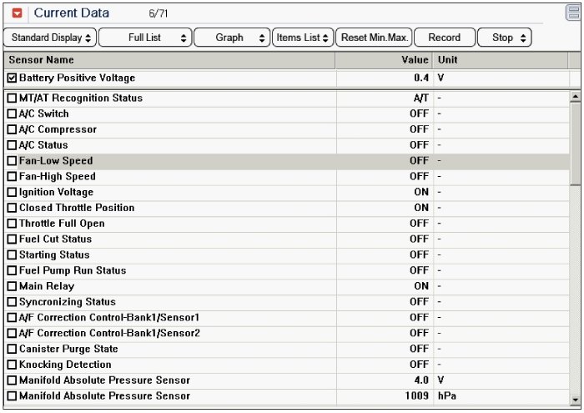Click the scrollbar down arrow
This screenshot has width=584, height=413.
[x=575, y=400]
